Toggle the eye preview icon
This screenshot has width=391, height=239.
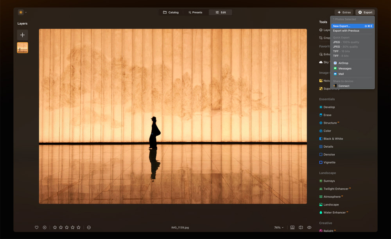pyautogui.click(x=309, y=227)
